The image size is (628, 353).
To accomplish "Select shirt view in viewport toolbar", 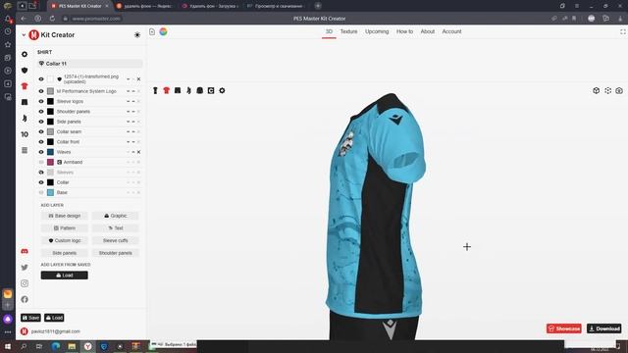I will click(167, 91).
